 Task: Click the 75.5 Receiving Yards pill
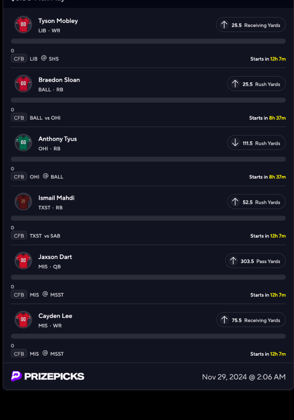(x=251, y=320)
